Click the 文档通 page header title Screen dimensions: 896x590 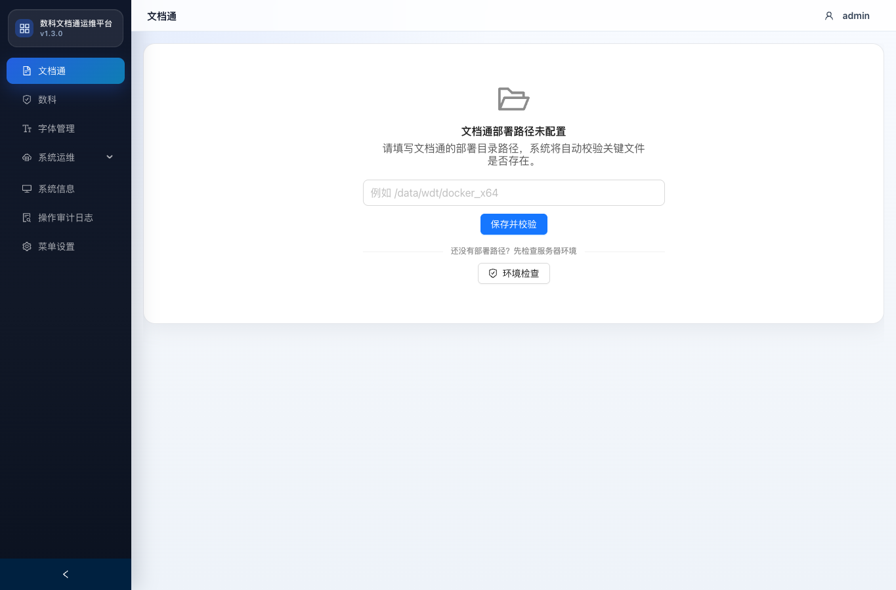click(161, 16)
